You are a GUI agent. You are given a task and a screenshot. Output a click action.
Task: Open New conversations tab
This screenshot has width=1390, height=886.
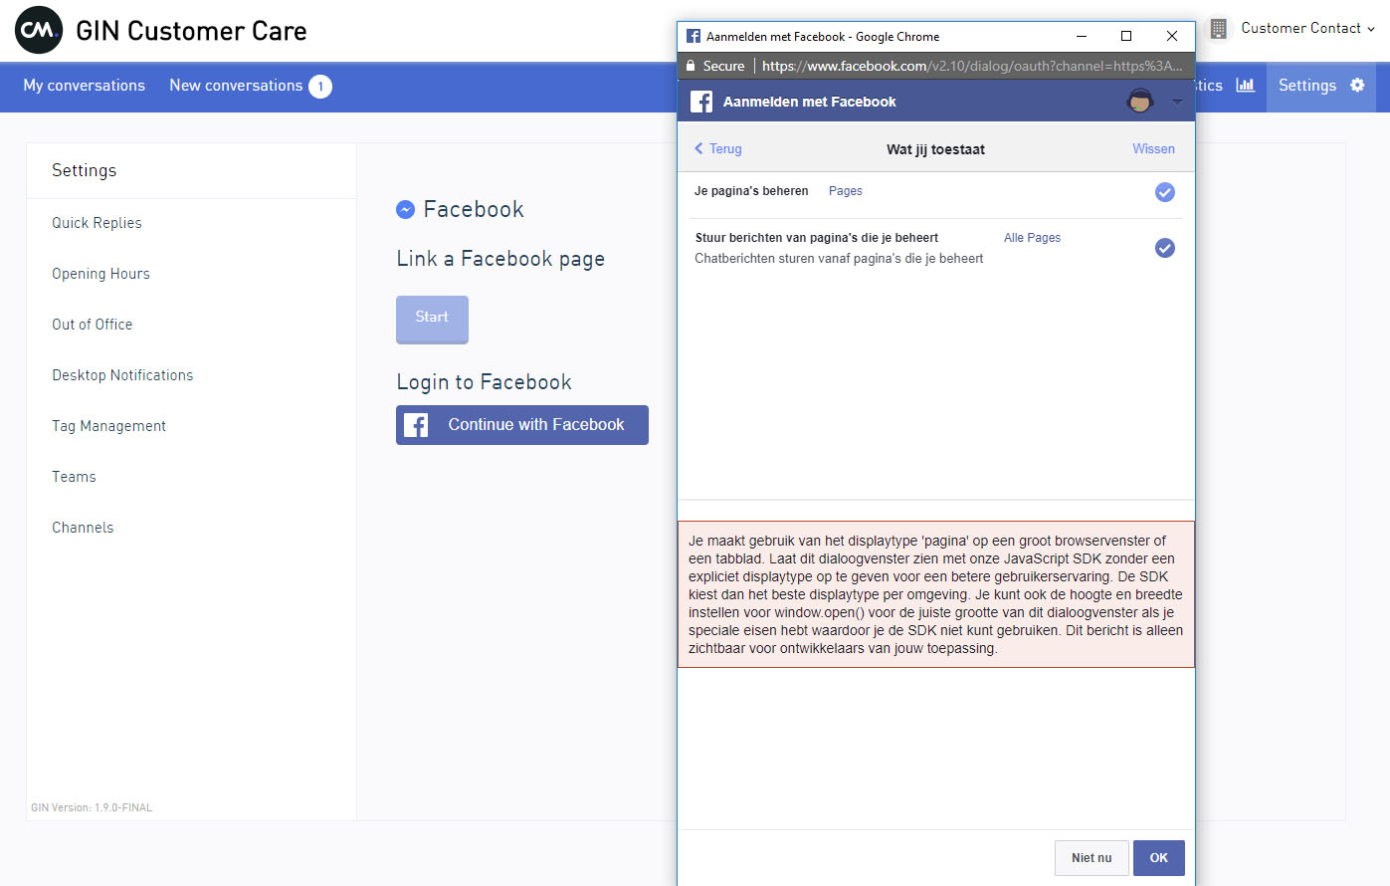[236, 86]
